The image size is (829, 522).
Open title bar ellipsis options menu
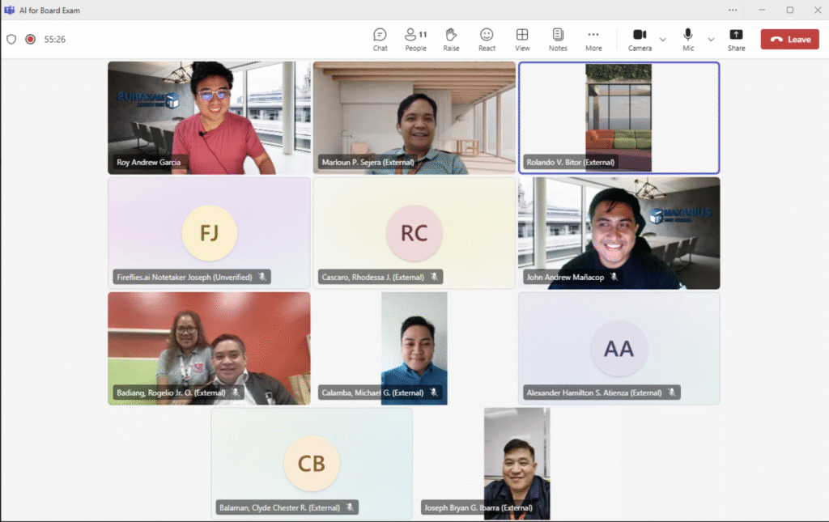733,10
